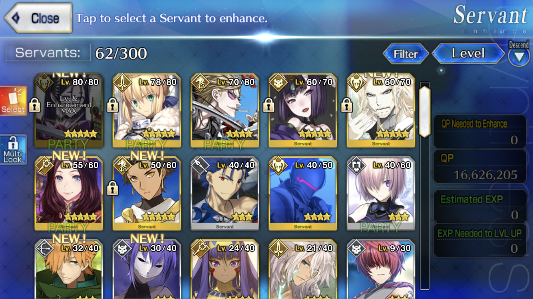Click the Shielder class icon on Lv. 40/60 card
The width and height of the screenshot is (533, 299).
tap(356, 165)
